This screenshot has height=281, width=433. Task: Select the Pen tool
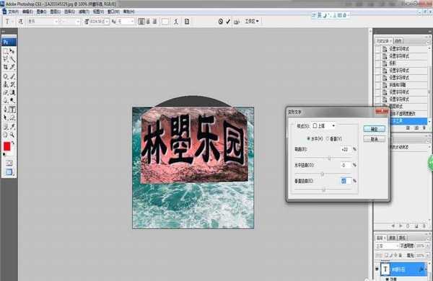pyautogui.click(x=6, y=110)
